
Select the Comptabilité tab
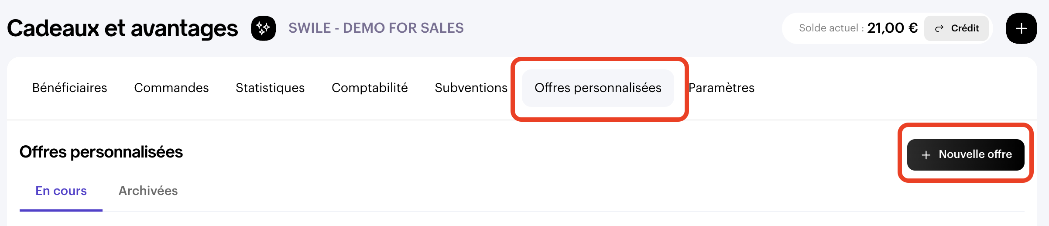(x=370, y=88)
